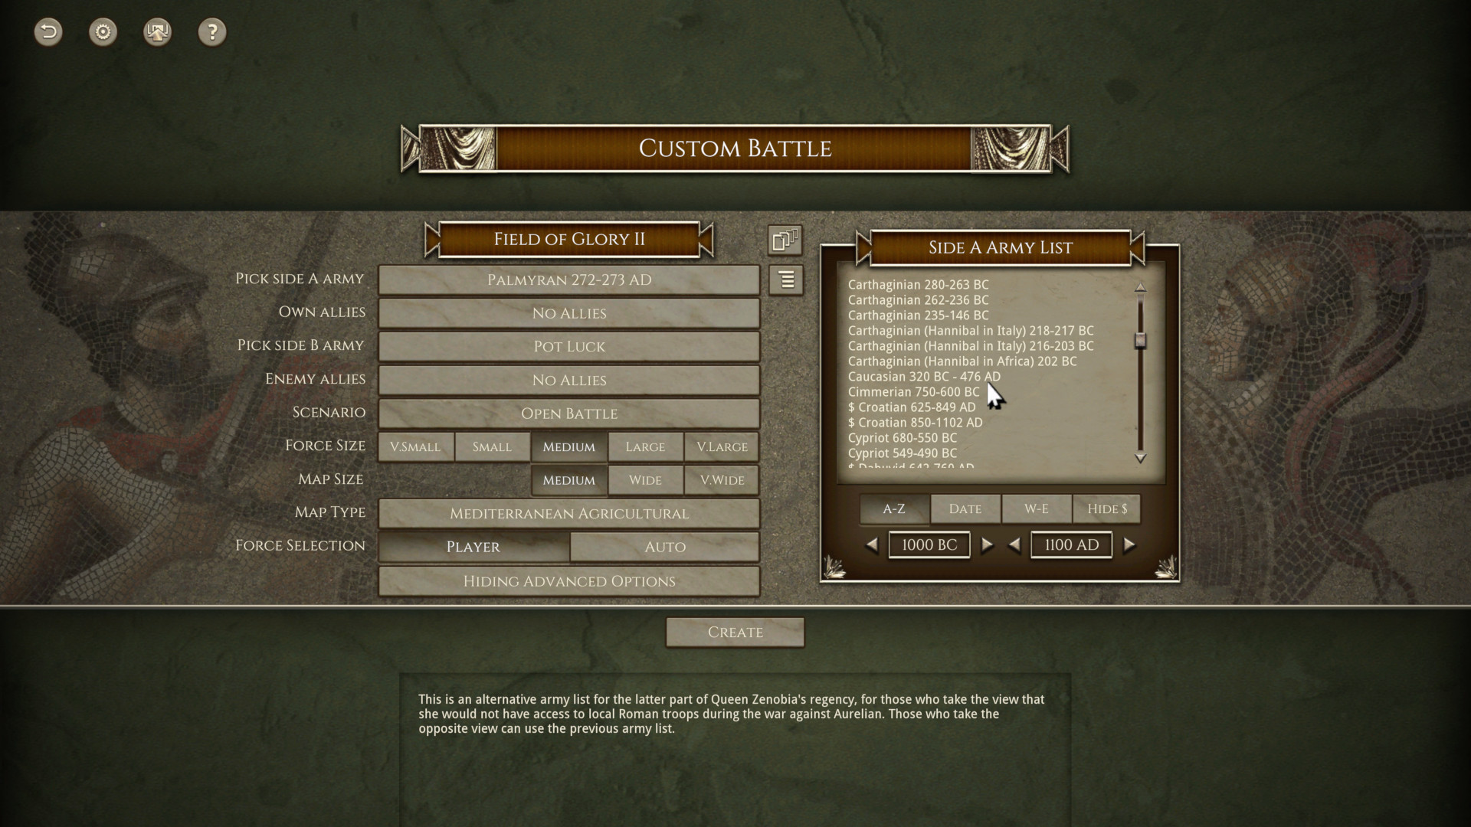Screen dimensions: 1471x827
Task: Sort army list by Date
Action: click(965, 509)
